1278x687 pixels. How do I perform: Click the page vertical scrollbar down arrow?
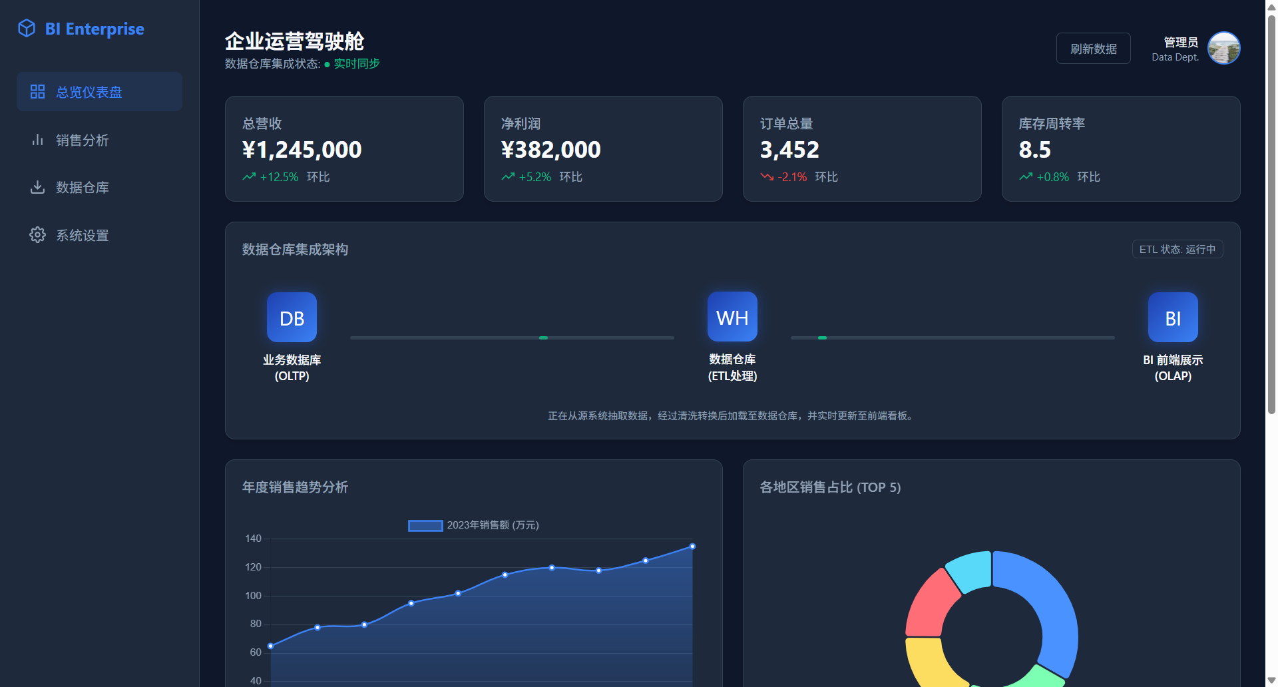1271,680
